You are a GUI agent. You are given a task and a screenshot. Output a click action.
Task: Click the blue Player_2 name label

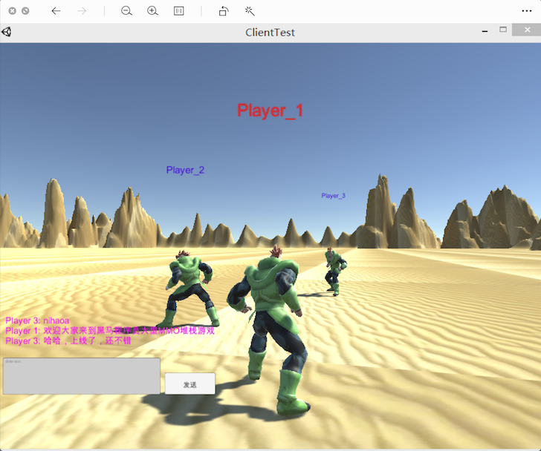(x=185, y=170)
